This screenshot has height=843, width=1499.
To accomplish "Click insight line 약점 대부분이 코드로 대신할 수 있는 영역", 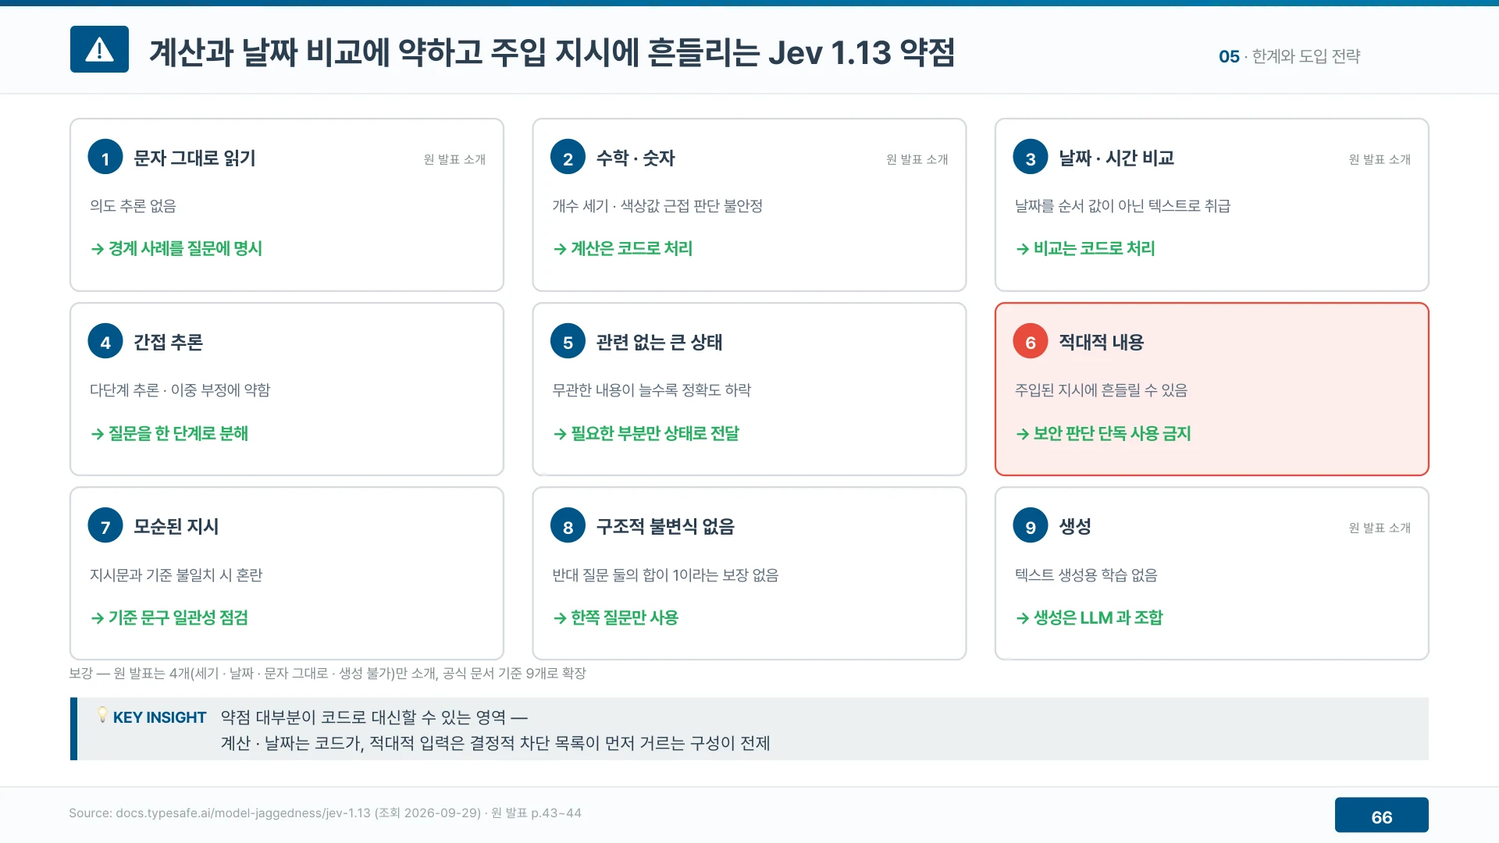I will (374, 717).
